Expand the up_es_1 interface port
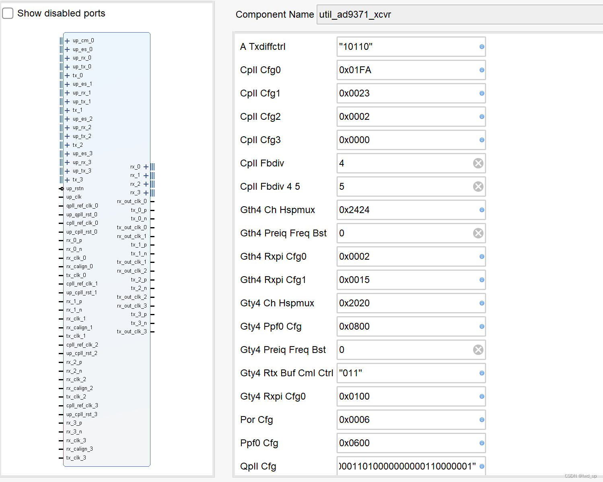 pos(67,84)
